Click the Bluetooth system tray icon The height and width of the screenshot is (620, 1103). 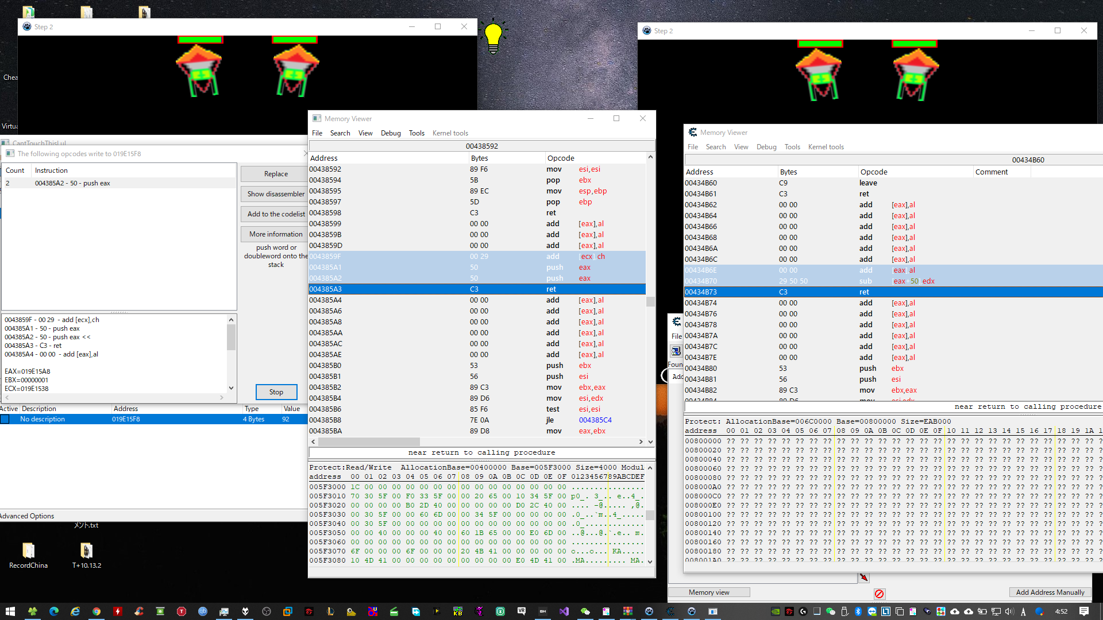tap(858, 611)
